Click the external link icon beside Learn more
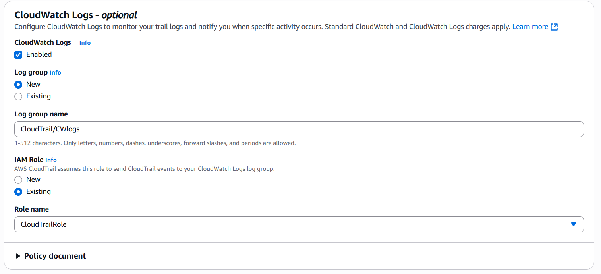The image size is (601, 274). (555, 27)
